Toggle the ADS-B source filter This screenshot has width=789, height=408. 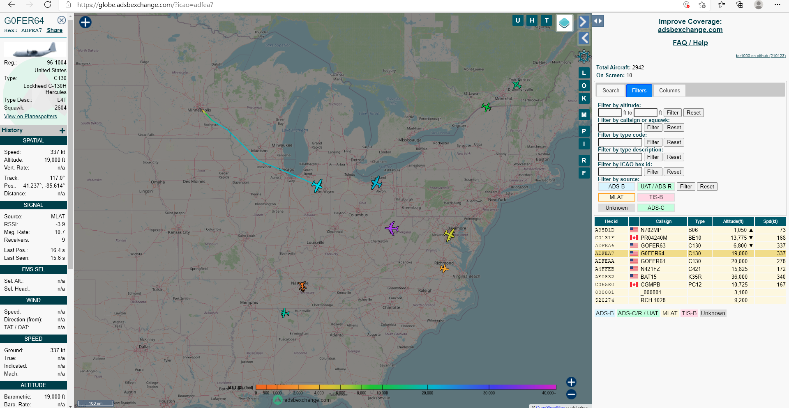(x=616, y=187)
